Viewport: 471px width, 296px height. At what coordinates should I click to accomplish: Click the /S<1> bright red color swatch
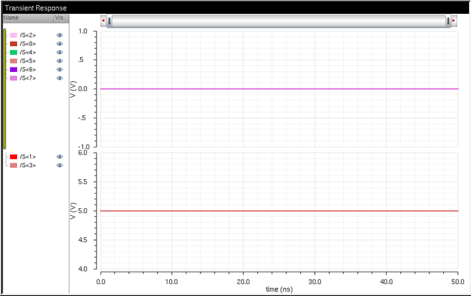click(x=13, y=157)
